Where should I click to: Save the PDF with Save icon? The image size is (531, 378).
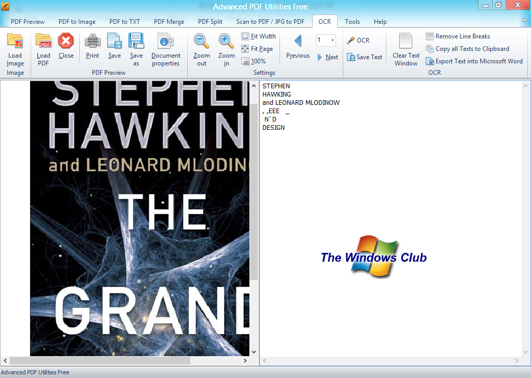coord(115,46)
